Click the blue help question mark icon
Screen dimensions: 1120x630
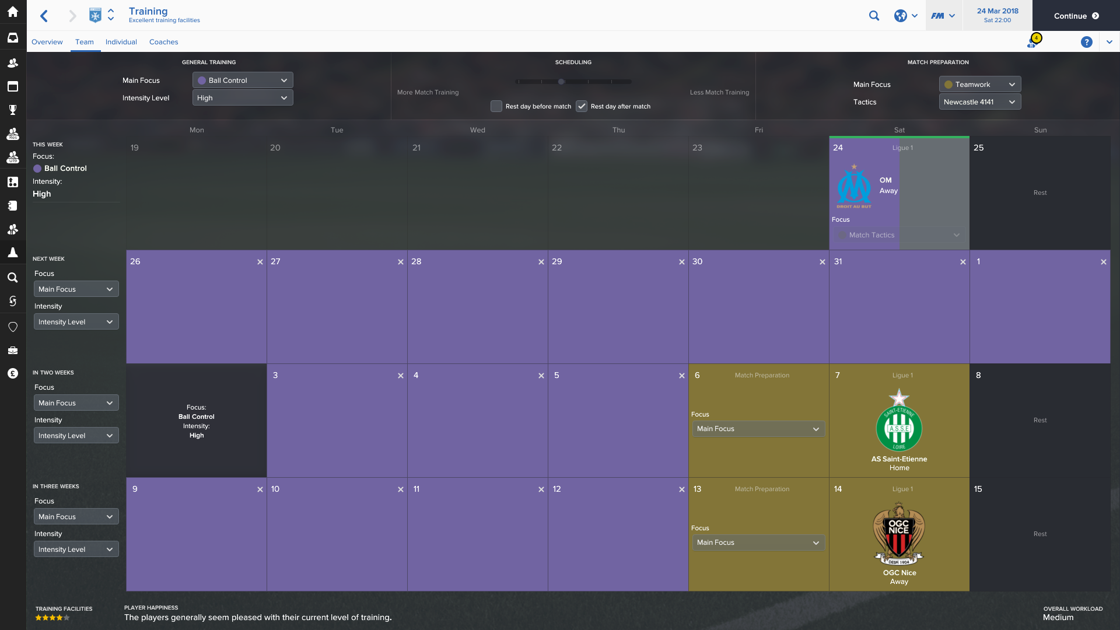coord(1086,42)
